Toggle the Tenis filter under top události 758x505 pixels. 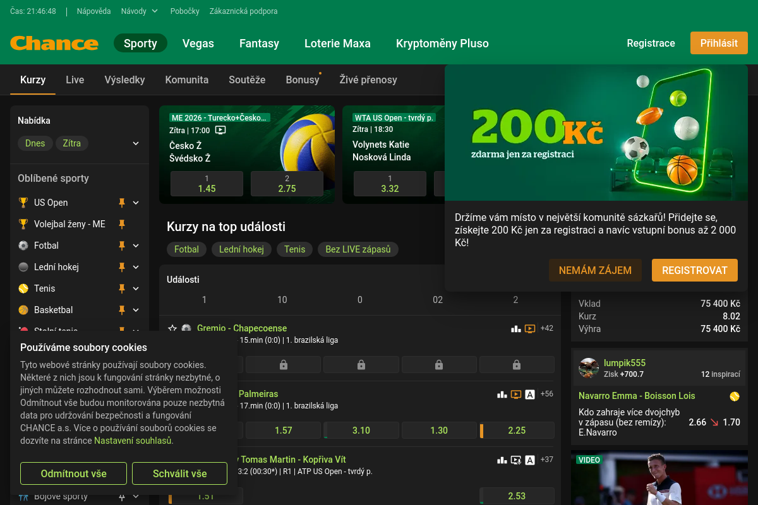294,249
